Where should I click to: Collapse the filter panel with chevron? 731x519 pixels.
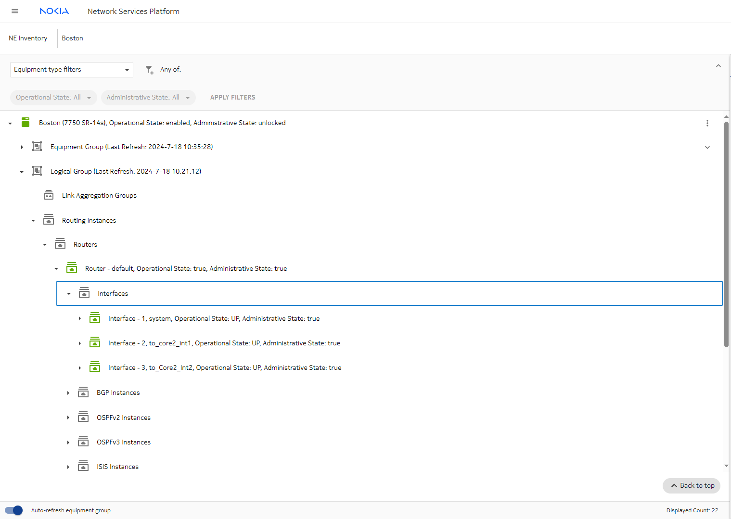point(718,66)
